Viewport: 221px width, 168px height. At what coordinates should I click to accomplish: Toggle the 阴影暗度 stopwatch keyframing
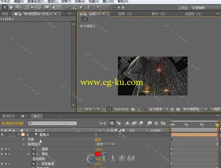click(x=33, y=164)
